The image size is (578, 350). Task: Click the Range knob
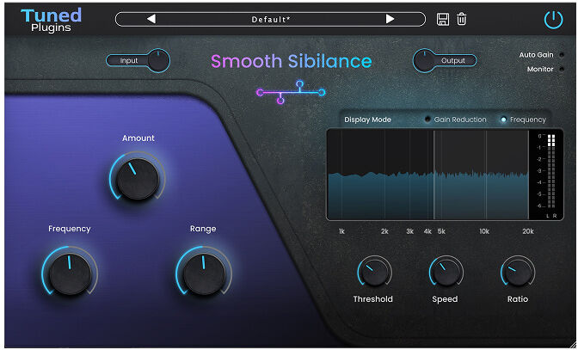coord(204,273)
